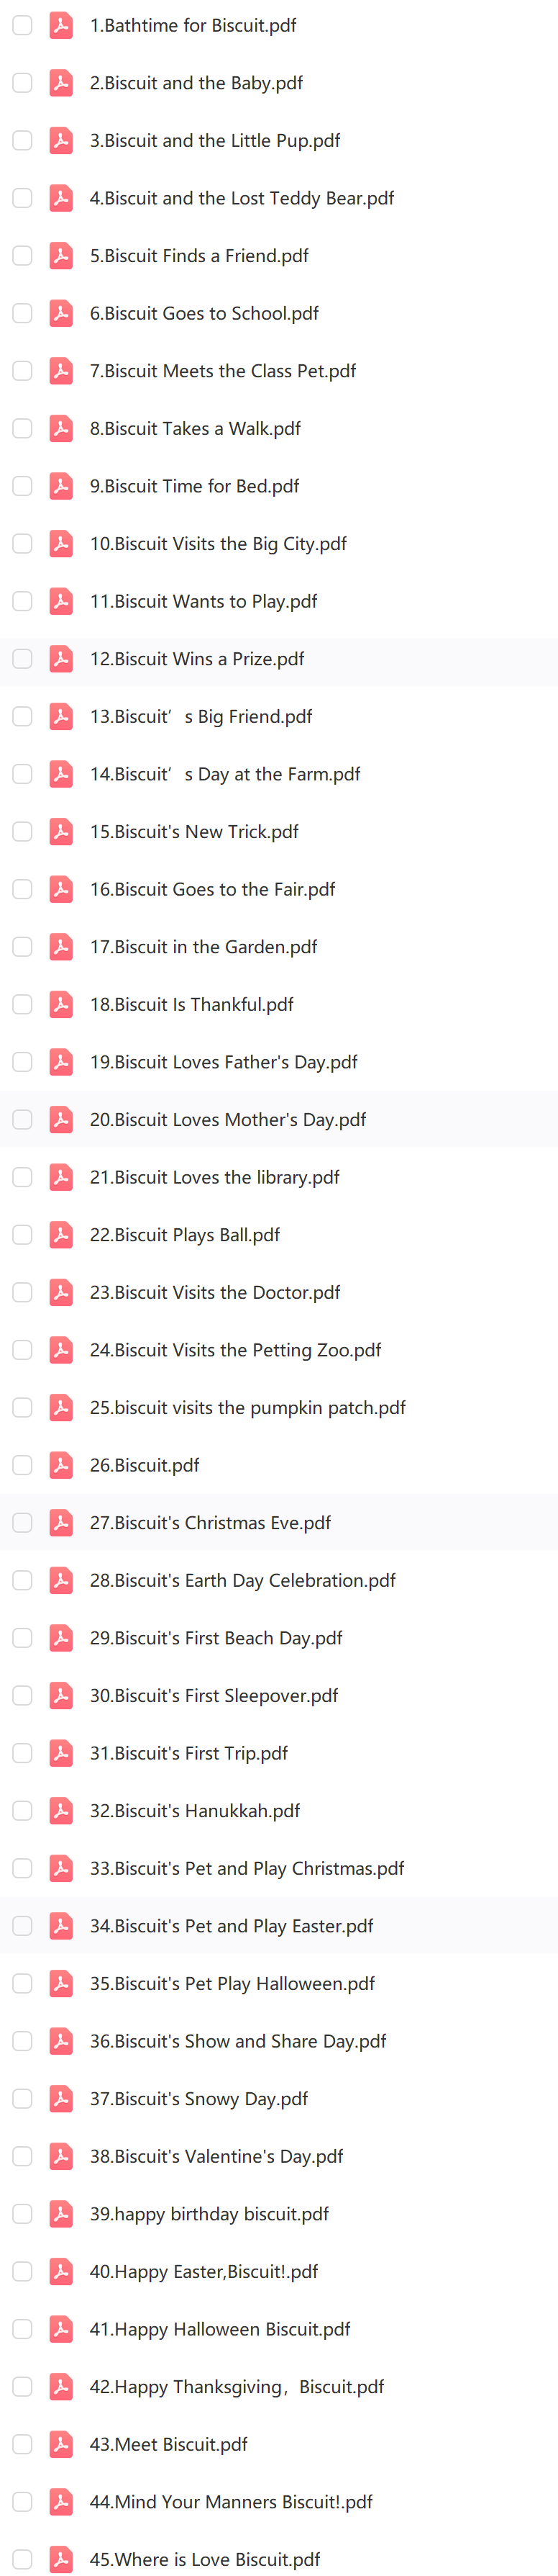The height and width of the screenshot is (2576, 558).
Task: Check the box for Biscuit's First Sleepover
Action: tap(22, 1696)
